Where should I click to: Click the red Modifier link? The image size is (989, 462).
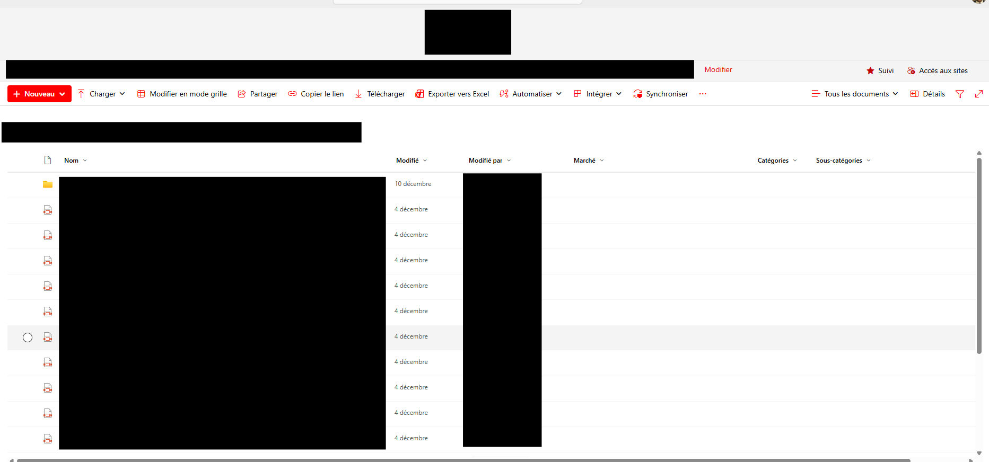[x=719, y=69]
